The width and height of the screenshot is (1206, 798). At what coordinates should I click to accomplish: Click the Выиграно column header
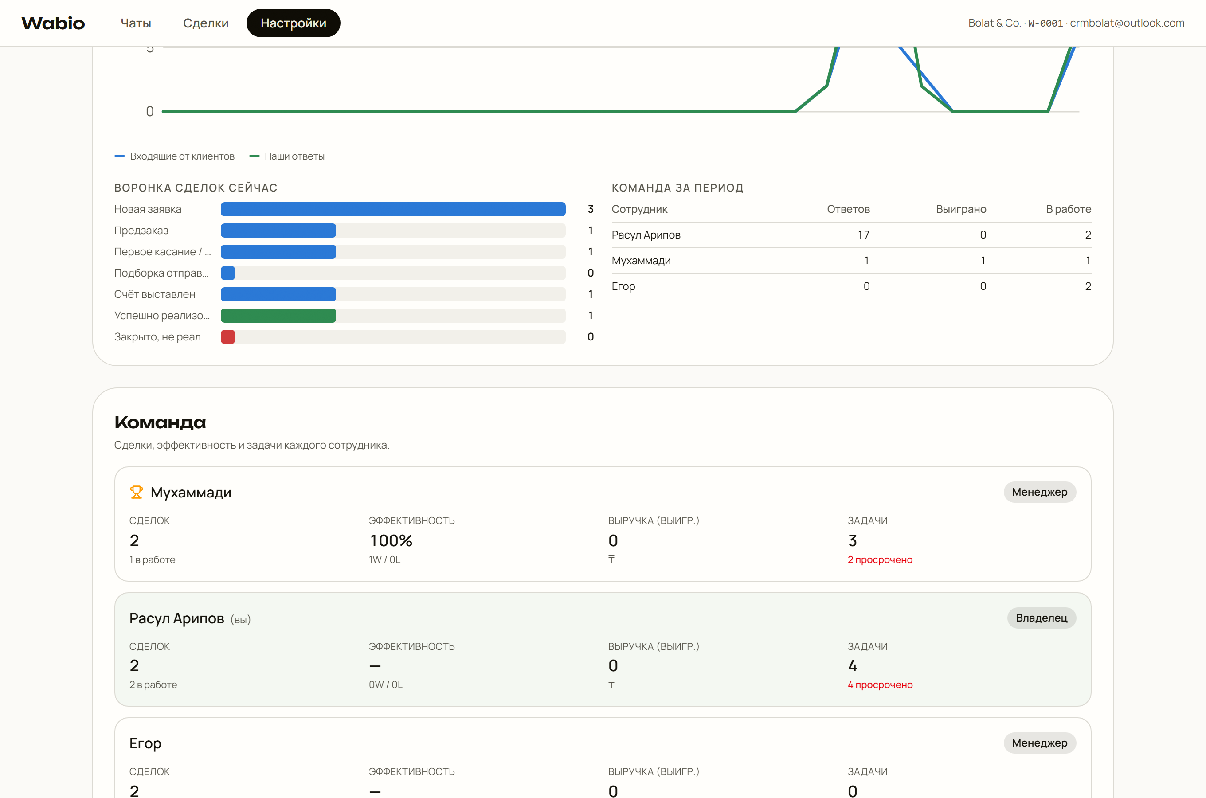[x=961, y=209]
